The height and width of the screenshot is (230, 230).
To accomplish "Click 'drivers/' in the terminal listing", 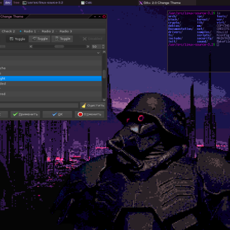I will (175, 32).
